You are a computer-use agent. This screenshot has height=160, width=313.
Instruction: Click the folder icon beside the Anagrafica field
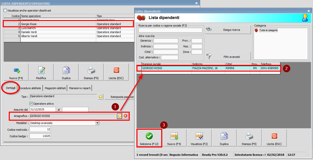(x=119, y=116)
